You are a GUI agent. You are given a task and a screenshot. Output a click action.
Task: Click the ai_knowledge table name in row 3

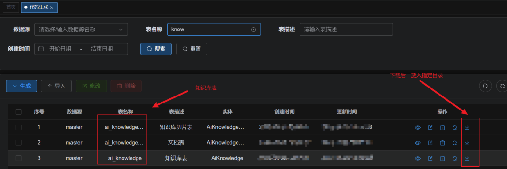click(125, 158)
